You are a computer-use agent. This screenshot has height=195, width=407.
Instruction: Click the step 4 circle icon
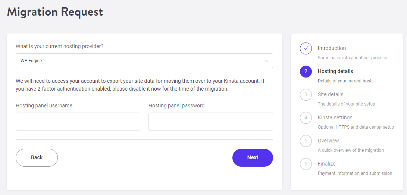click(306, 117)
